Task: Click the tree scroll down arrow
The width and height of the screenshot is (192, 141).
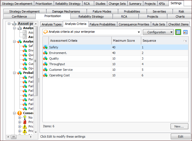Action: [x=36, y=132]
